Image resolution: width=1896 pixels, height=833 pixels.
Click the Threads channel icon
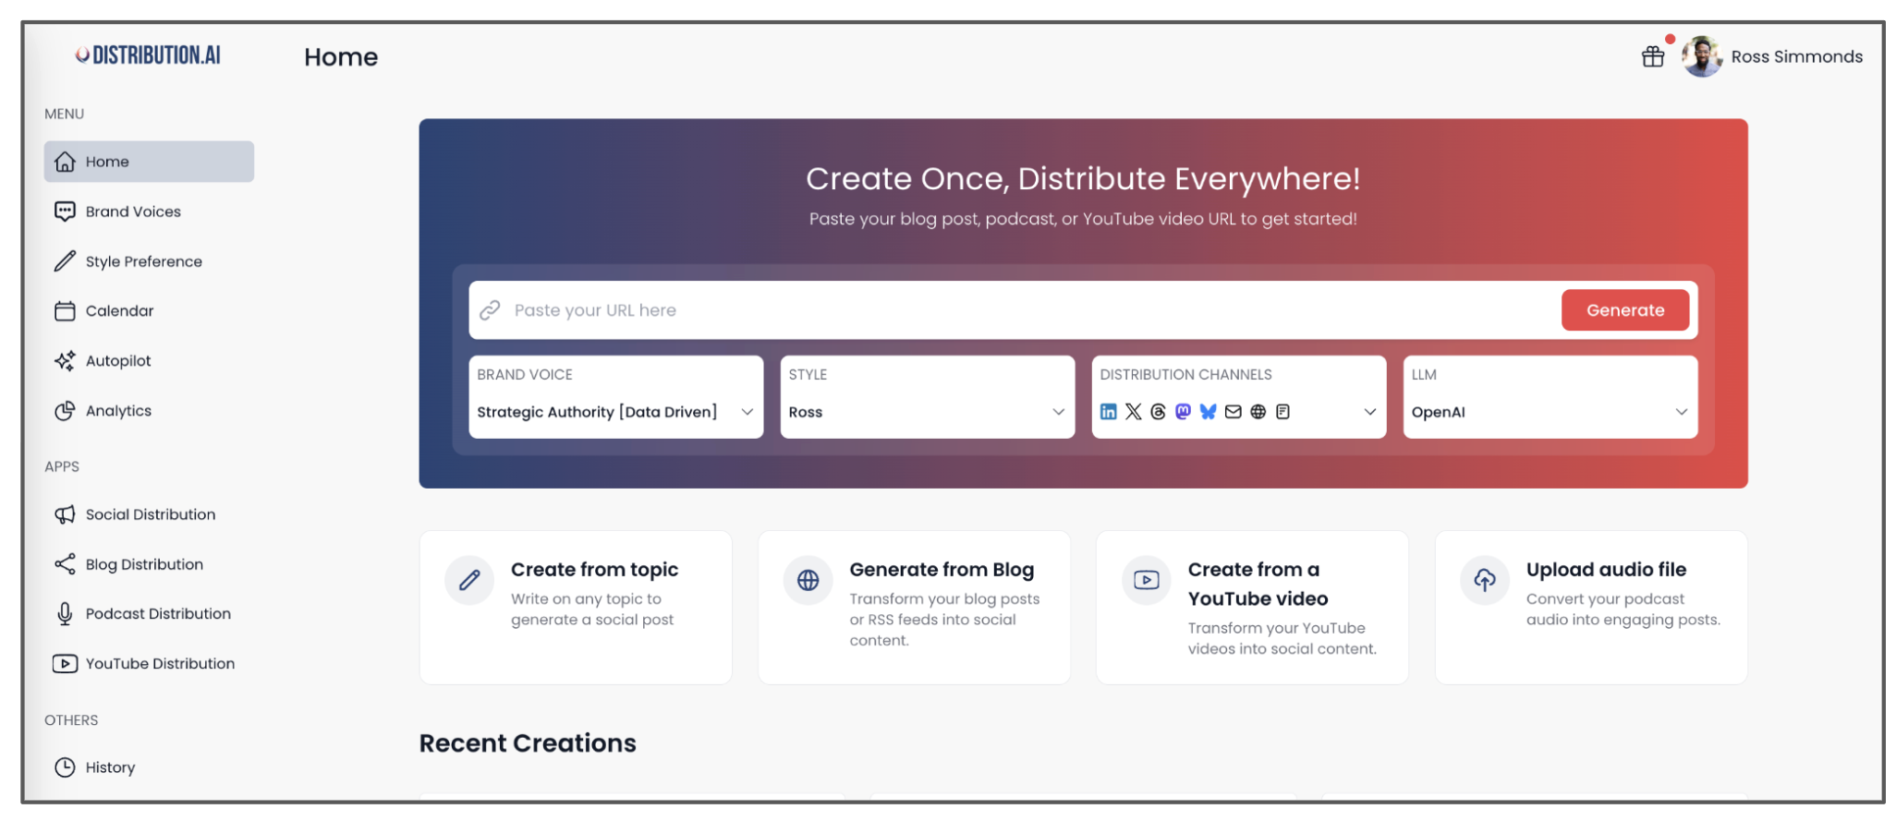(1158, 412)
